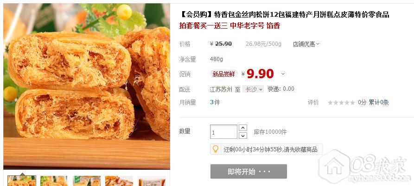Viewport: 414px width, 186px height.
Task: Open the 累计0条 reviews link
Action: coord(379,102)
